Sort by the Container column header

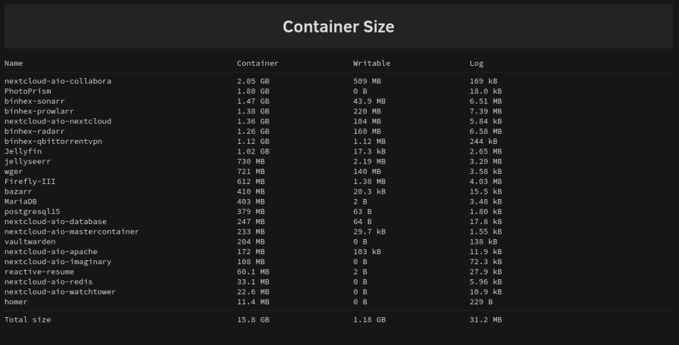(257, 63)
